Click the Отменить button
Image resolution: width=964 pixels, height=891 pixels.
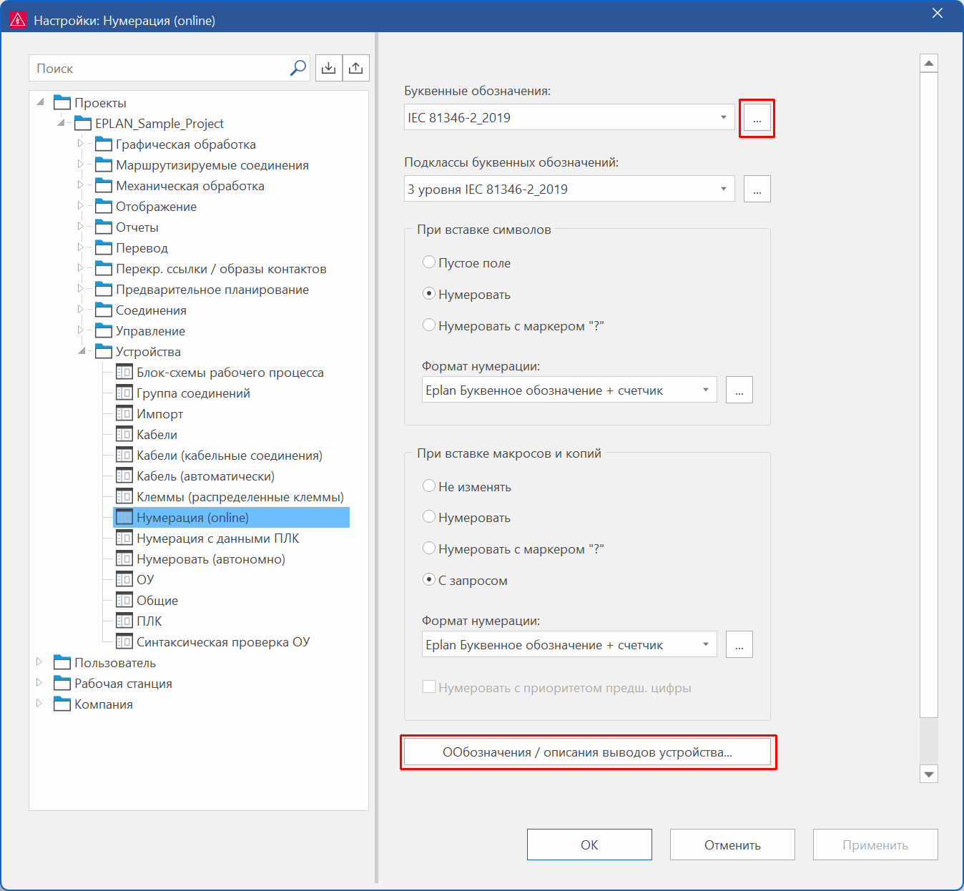click(732, 845)
